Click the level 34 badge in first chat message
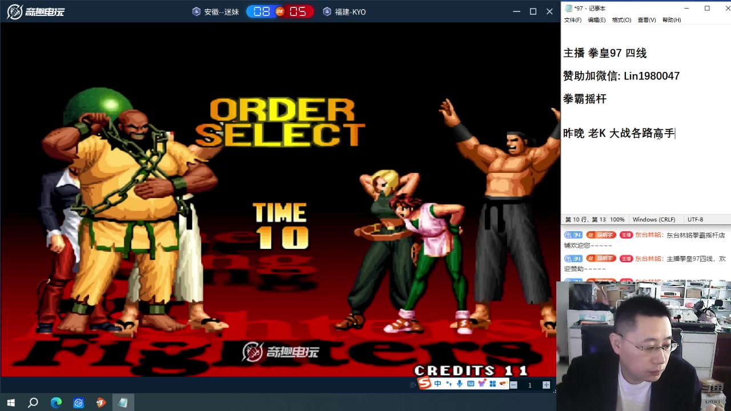This screenshot has width=731, height=411. (573, 235)
